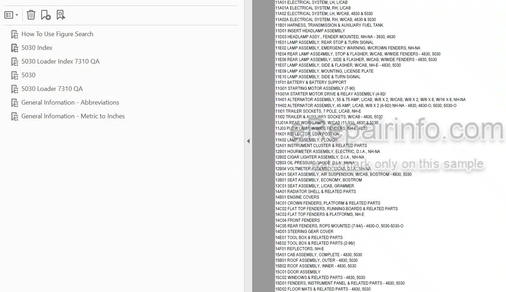This screenshot has height=292, width=506.
Task: Collapse the bookmarks pane arrow
Action: 248,141
